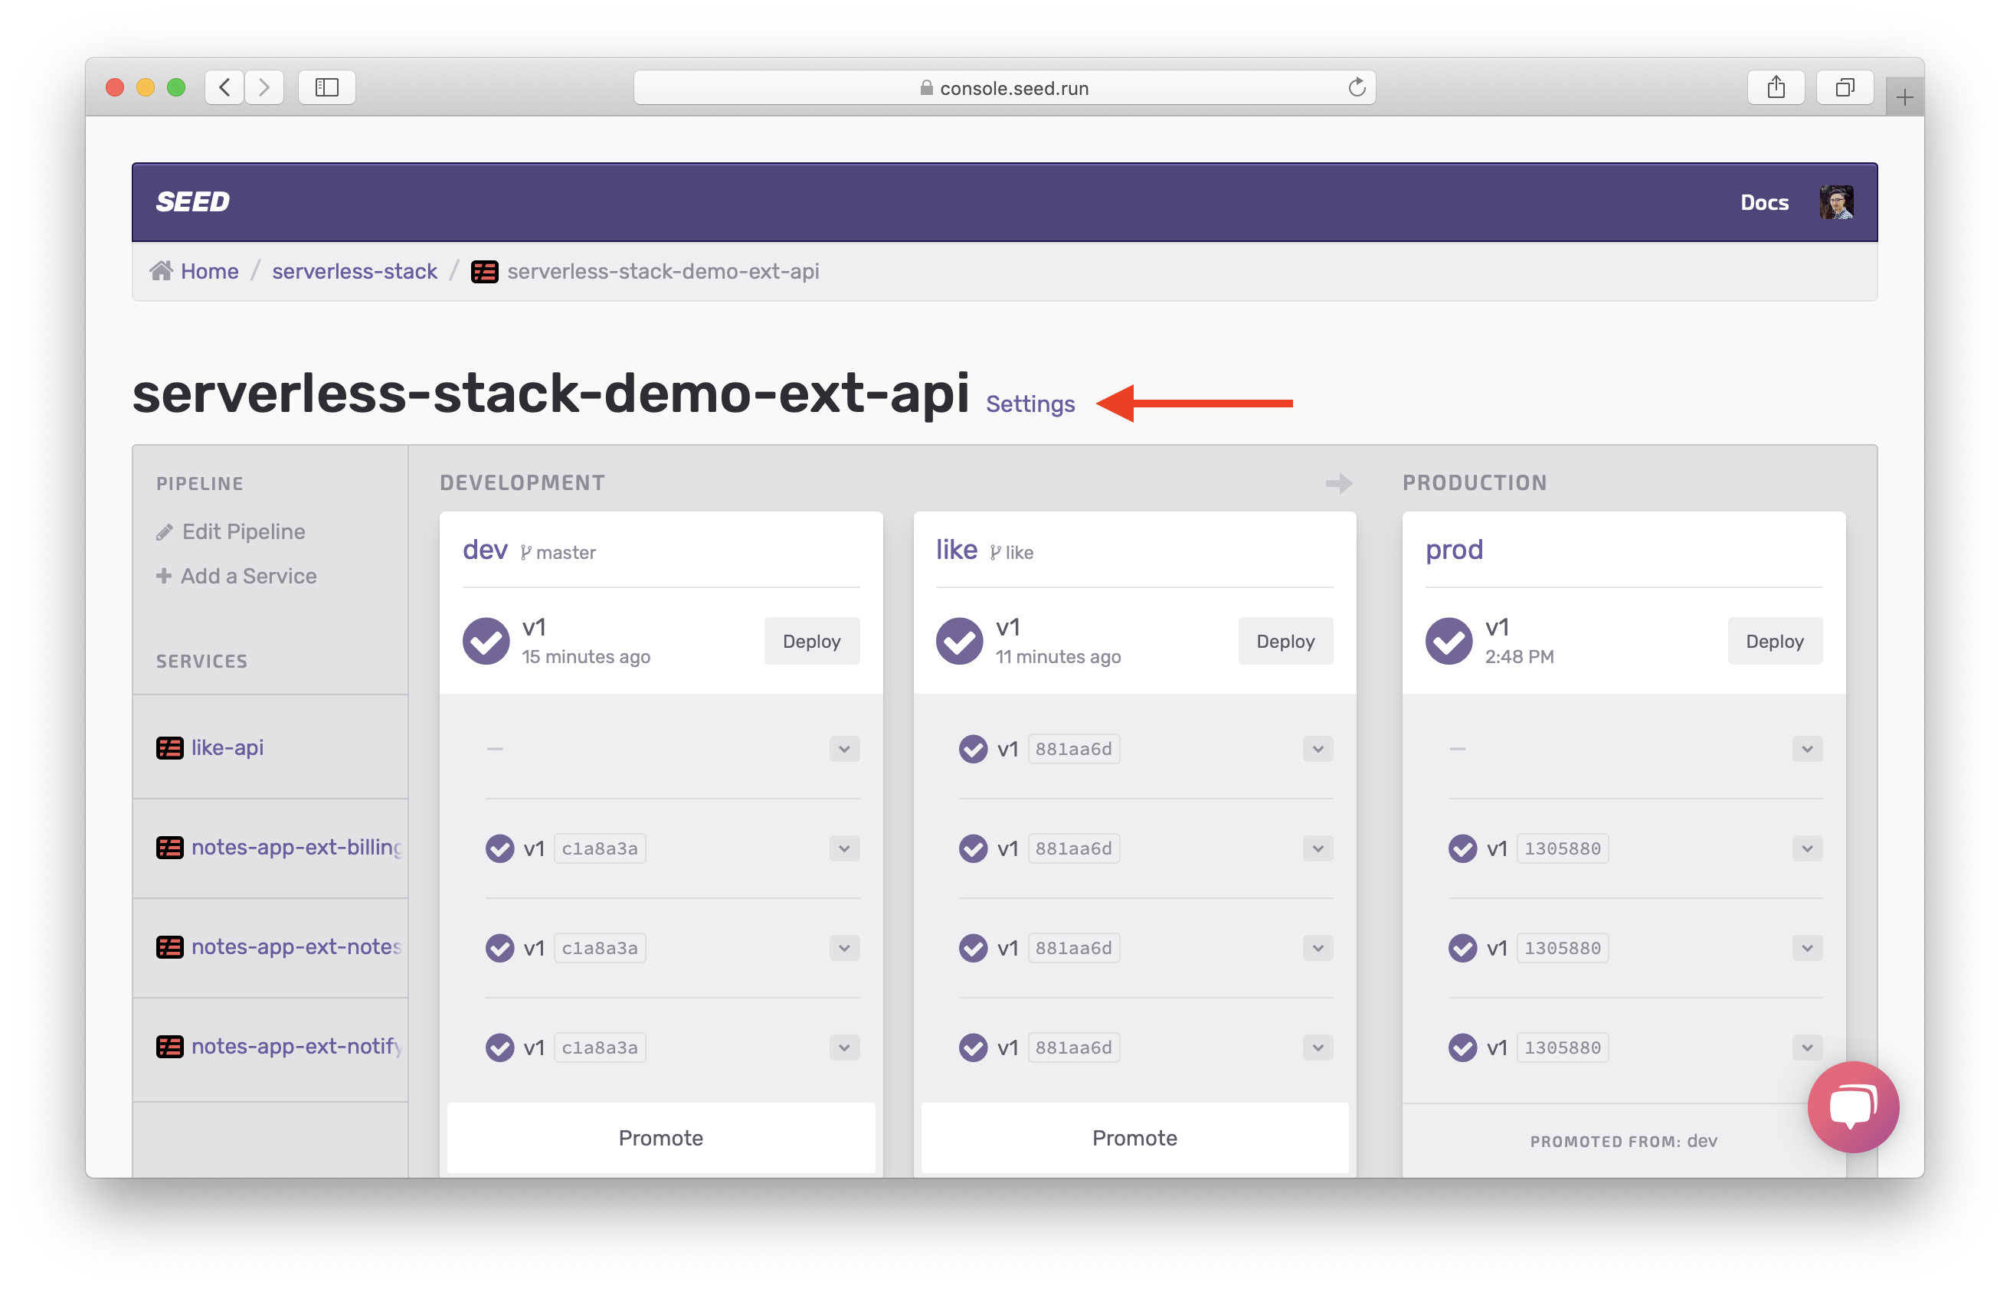Click the user avatar in header
The width and height of the screenshot is (2010, 1291).
click(x=1835, y=202)
